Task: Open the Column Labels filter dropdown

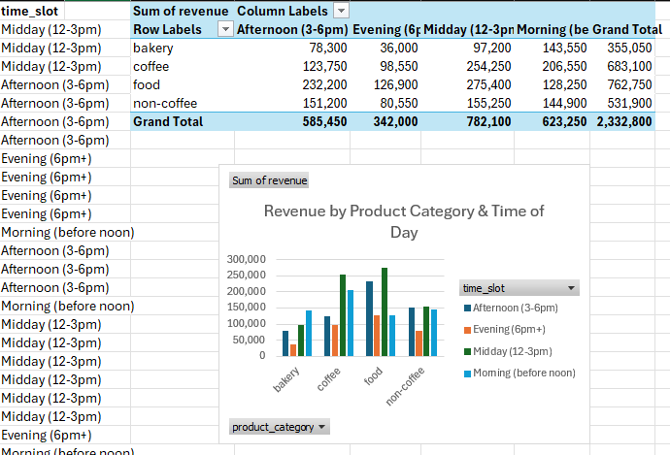Action: click(x=341, y=10)
